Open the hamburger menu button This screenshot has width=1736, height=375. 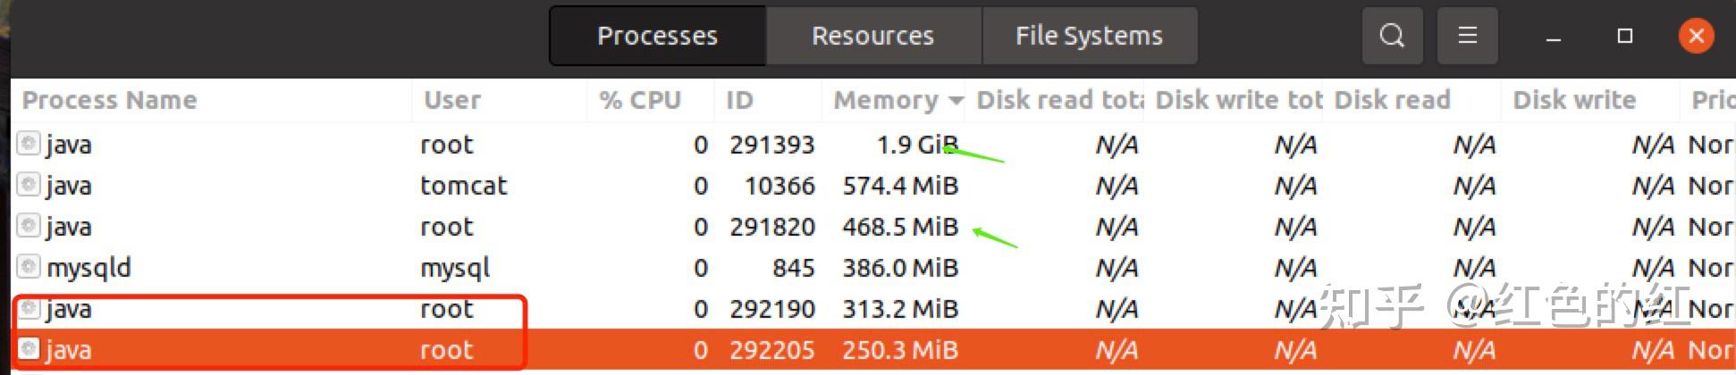(x=1467, y=36)
